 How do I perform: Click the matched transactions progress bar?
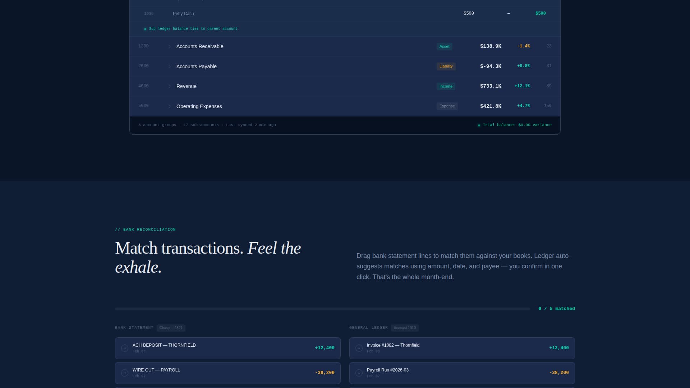[322, 309]
